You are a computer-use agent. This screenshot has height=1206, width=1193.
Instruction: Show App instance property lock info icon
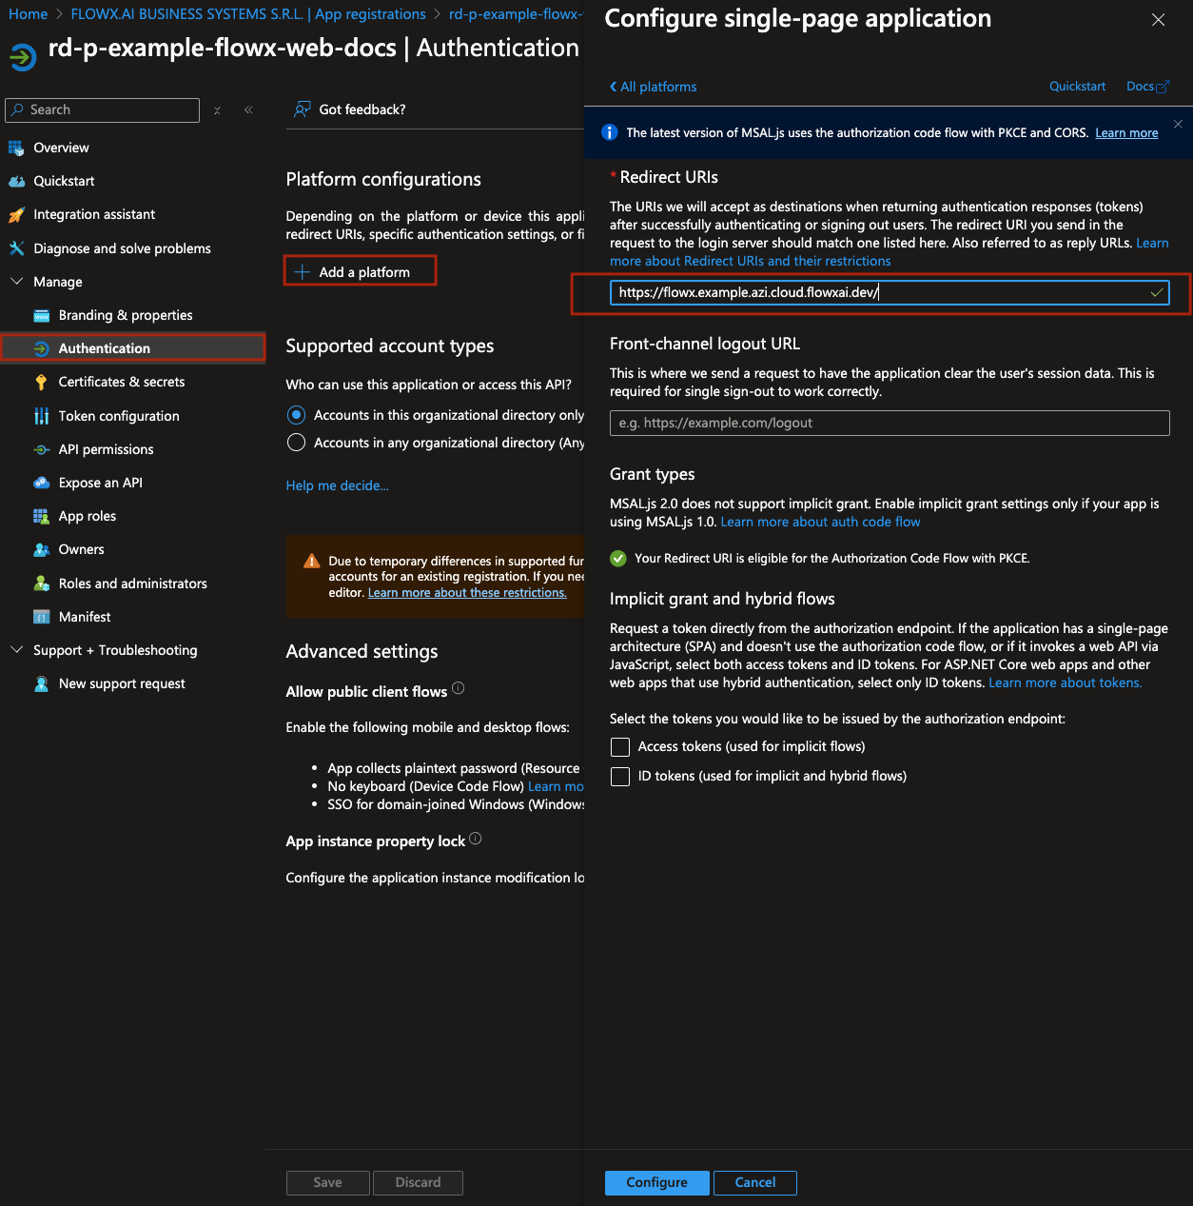(x=476, y=839)
